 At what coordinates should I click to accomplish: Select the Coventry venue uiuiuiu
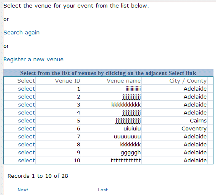pos(26,129)
